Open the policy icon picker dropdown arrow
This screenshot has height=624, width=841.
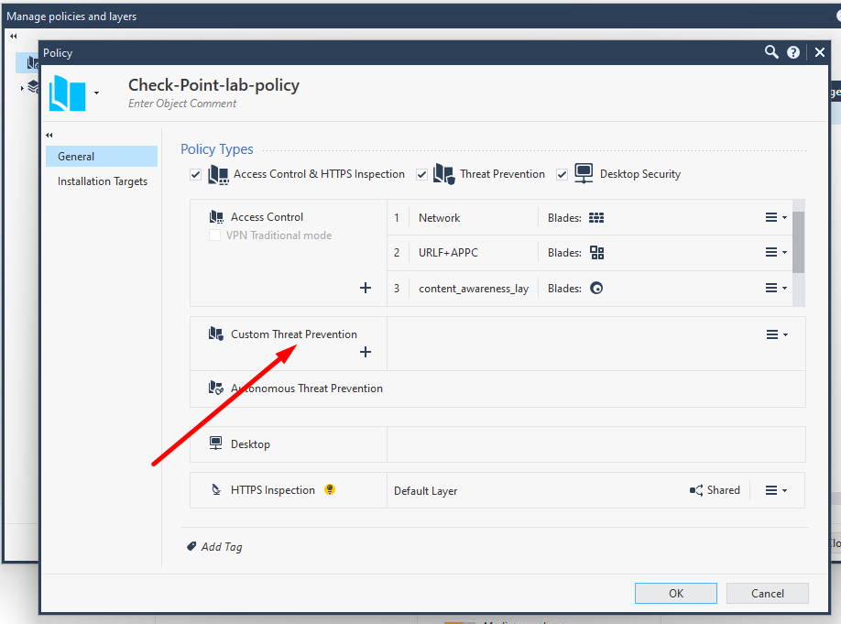(97, 93)
